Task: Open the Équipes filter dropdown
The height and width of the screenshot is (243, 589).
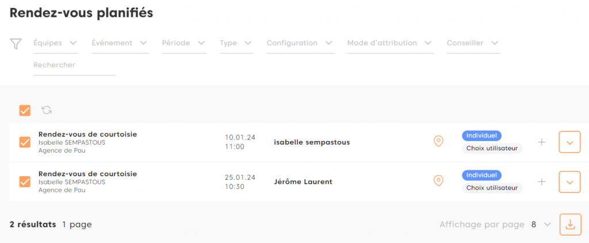Action: coord(56,43)
